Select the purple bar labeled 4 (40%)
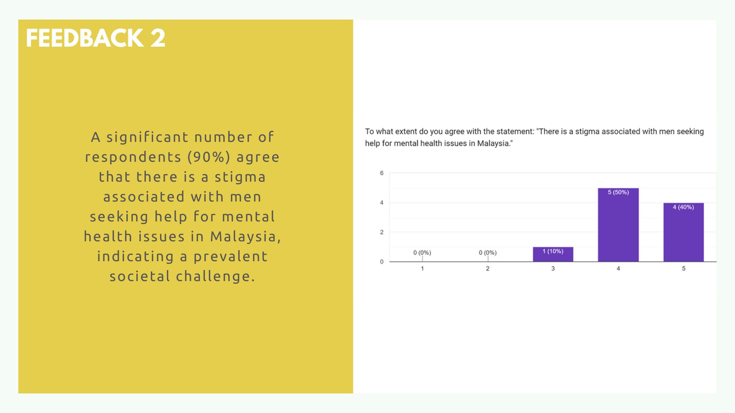This screenshot has height=413, width=735. (x=683, y=232)
